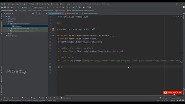Open the Logcat tool window
185x104 pixels.
(34, 98)
